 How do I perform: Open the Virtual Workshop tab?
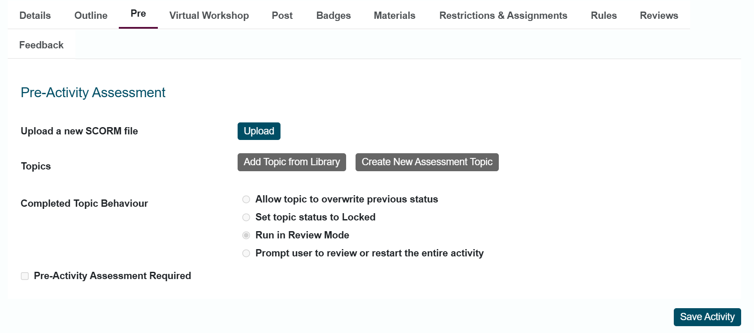[x=209, y=15]
